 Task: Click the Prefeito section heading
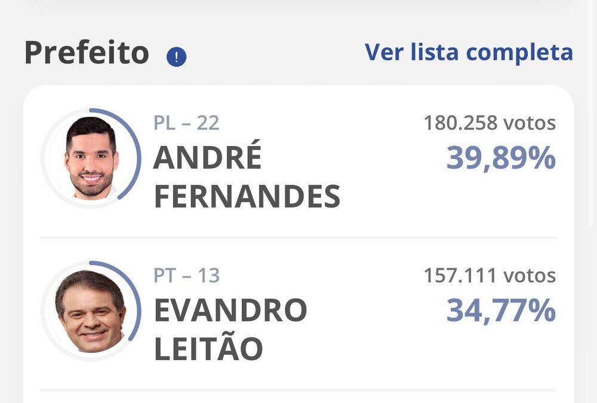point(87,53)
